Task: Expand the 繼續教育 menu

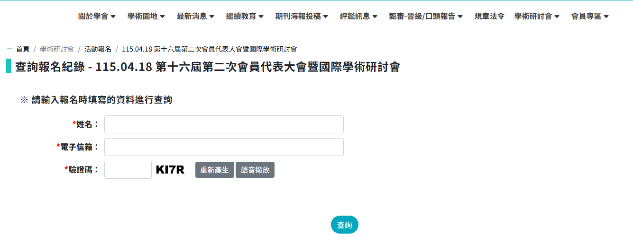Action: point(245,16)
